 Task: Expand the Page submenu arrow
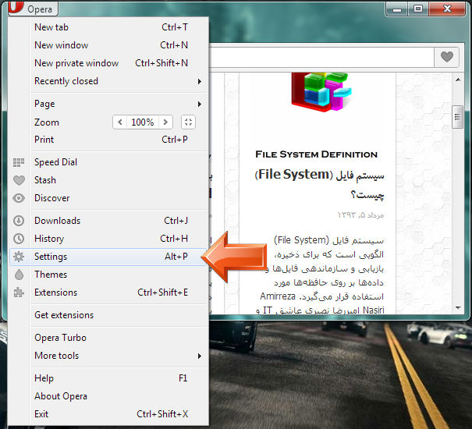[199, 105]
